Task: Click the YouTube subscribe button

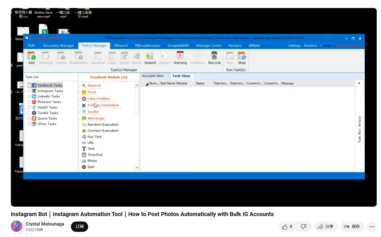Action: tap(80, 226)
